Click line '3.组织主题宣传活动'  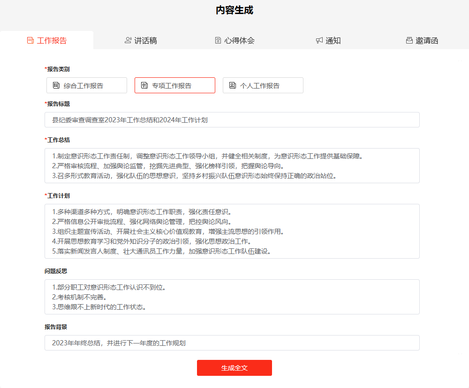tap(168, 231)
